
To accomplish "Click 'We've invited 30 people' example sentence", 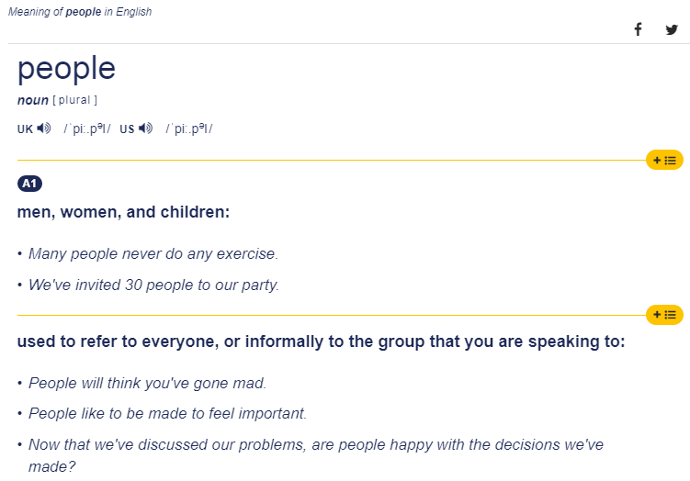I will pos(153,285).
